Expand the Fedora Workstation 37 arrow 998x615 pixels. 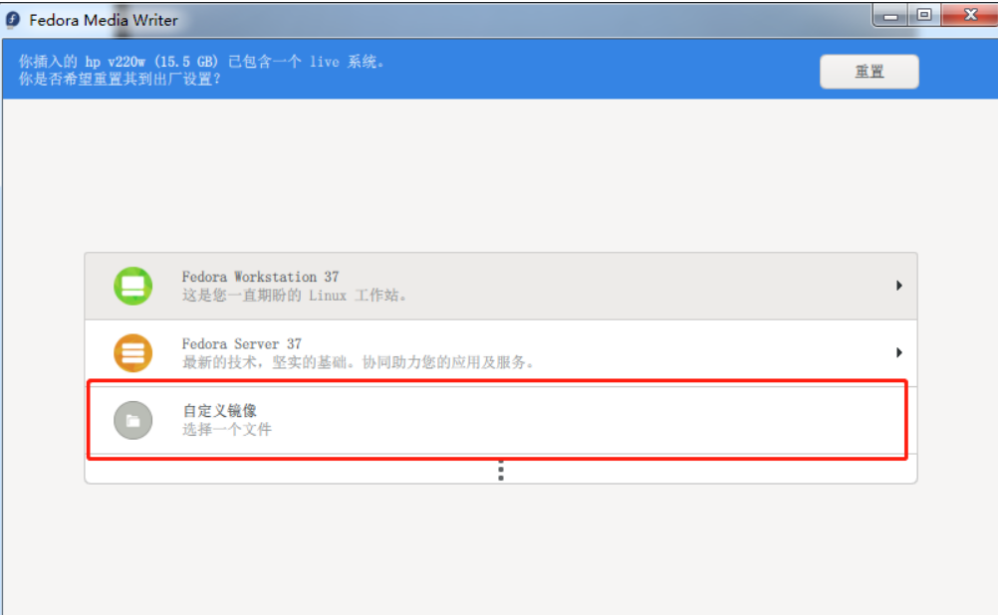point(898,286)
